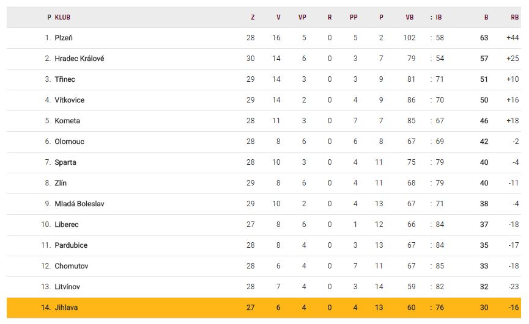Screen dimensions: 529x324
Task: Sort by the V wins column header
Action: [278, 17]
